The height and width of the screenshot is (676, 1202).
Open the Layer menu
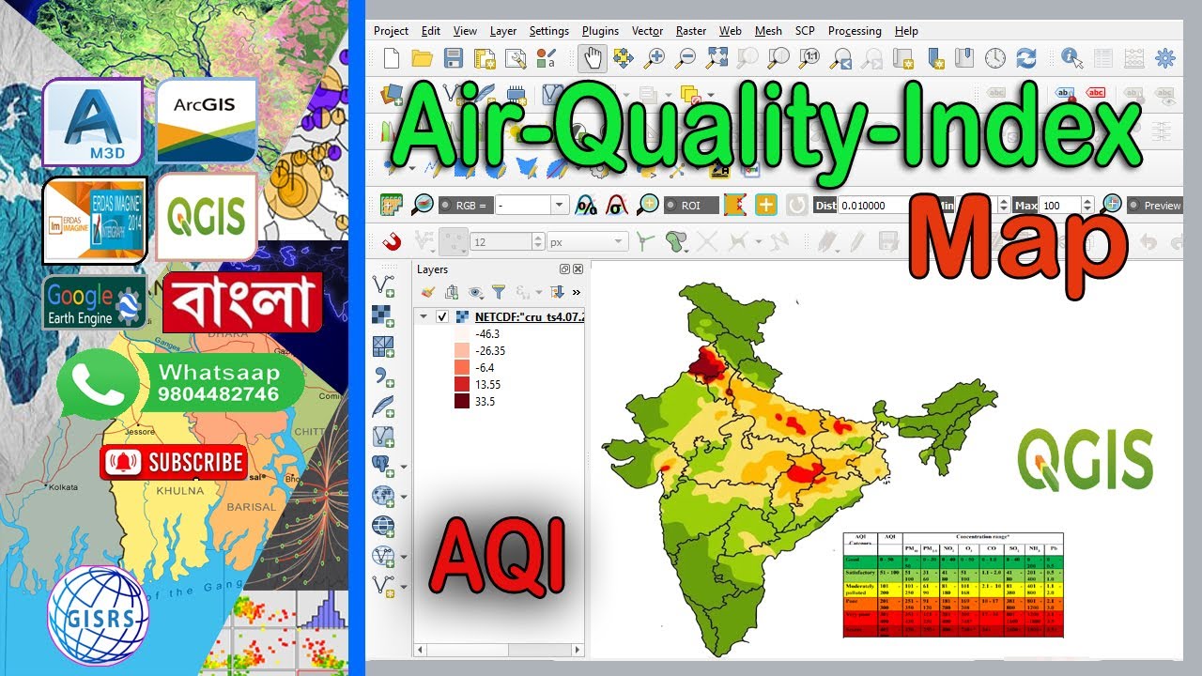503,31
